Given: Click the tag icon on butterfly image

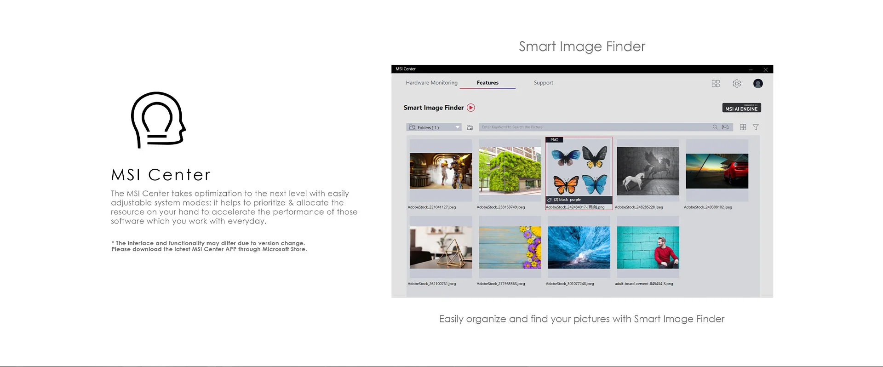Looking at the screenshot, I should (x=550, y=200).
